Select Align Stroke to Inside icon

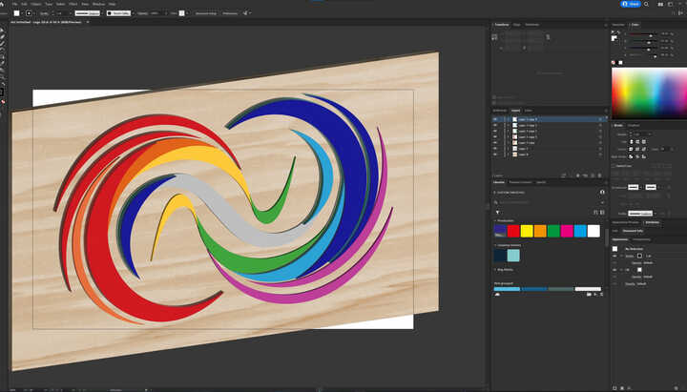point(637,156)
